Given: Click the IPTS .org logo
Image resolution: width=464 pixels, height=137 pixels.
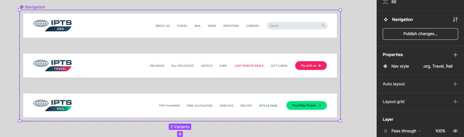Looking at the screenshot, I should (53, 26).
